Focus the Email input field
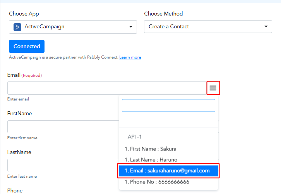 107,88
